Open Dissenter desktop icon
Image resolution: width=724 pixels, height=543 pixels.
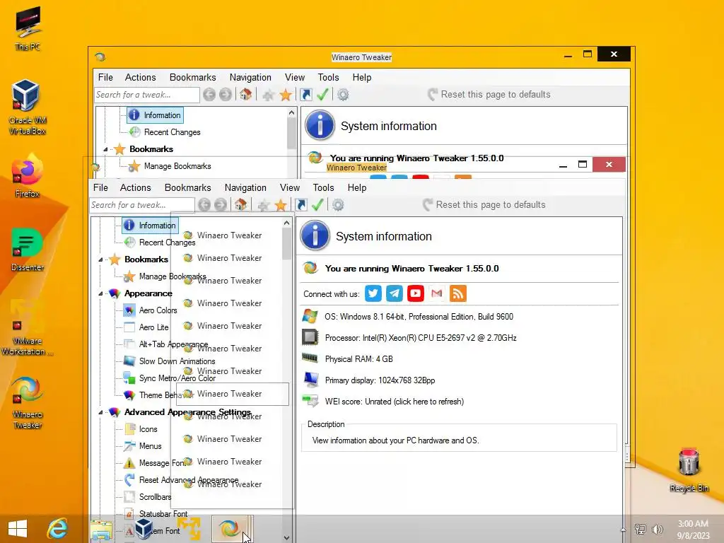[x=28, y=250]
